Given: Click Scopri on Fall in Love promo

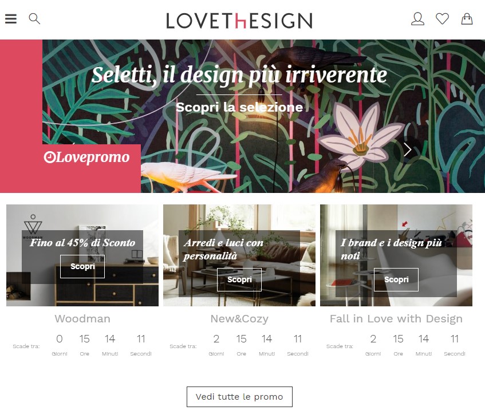Looking at the screenshot, I should coord(396,279).
